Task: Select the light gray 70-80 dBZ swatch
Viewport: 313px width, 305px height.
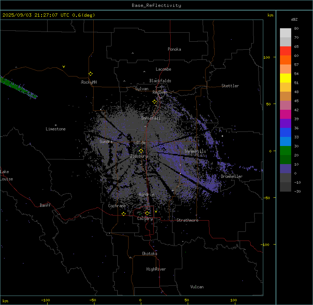Action: pyautogui.click(x=285, y=33)
